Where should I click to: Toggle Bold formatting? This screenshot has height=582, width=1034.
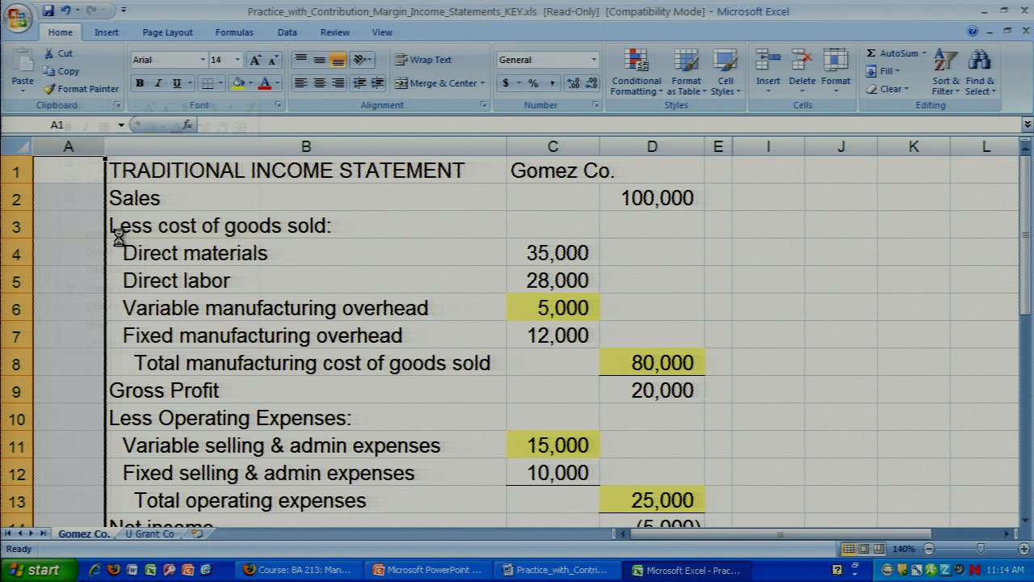(140, 83)
